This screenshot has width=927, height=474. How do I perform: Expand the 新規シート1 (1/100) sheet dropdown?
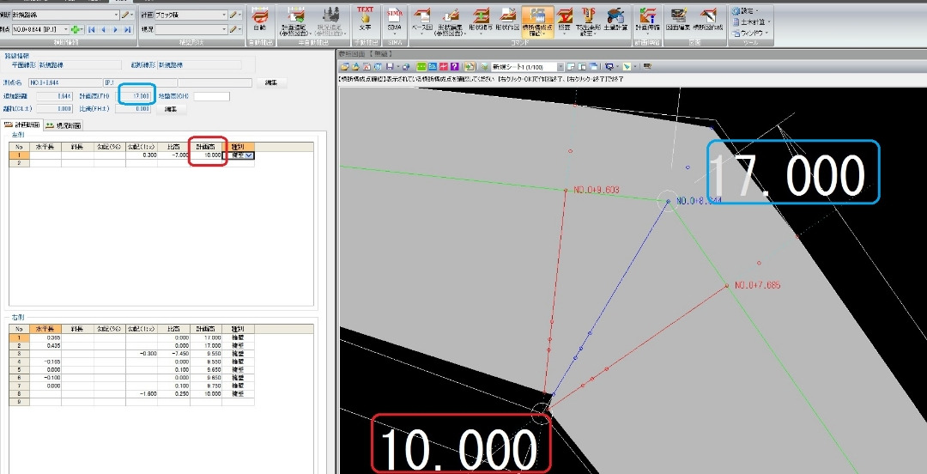click(x=526, y=67)
